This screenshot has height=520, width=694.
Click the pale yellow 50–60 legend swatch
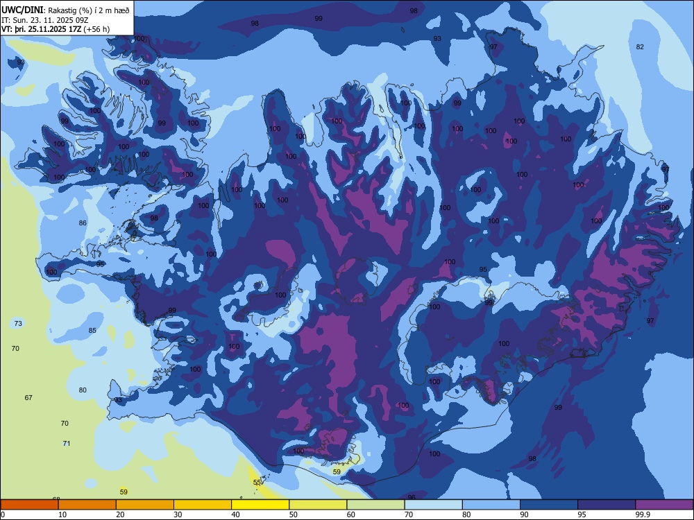pyautogui.click(x=318, y=505)
